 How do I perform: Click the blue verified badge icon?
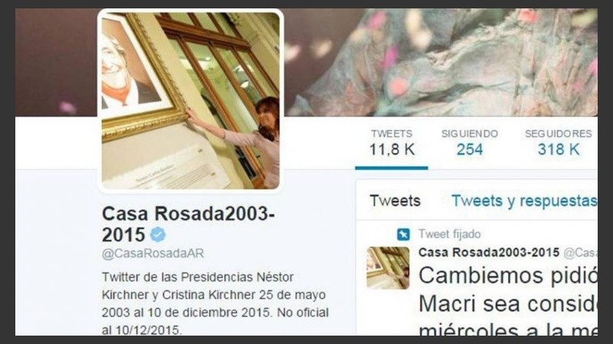(158, 235)
